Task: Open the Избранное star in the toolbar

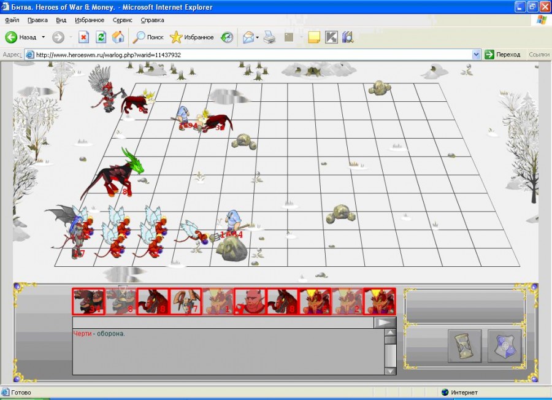Action: tap(192, 37)
